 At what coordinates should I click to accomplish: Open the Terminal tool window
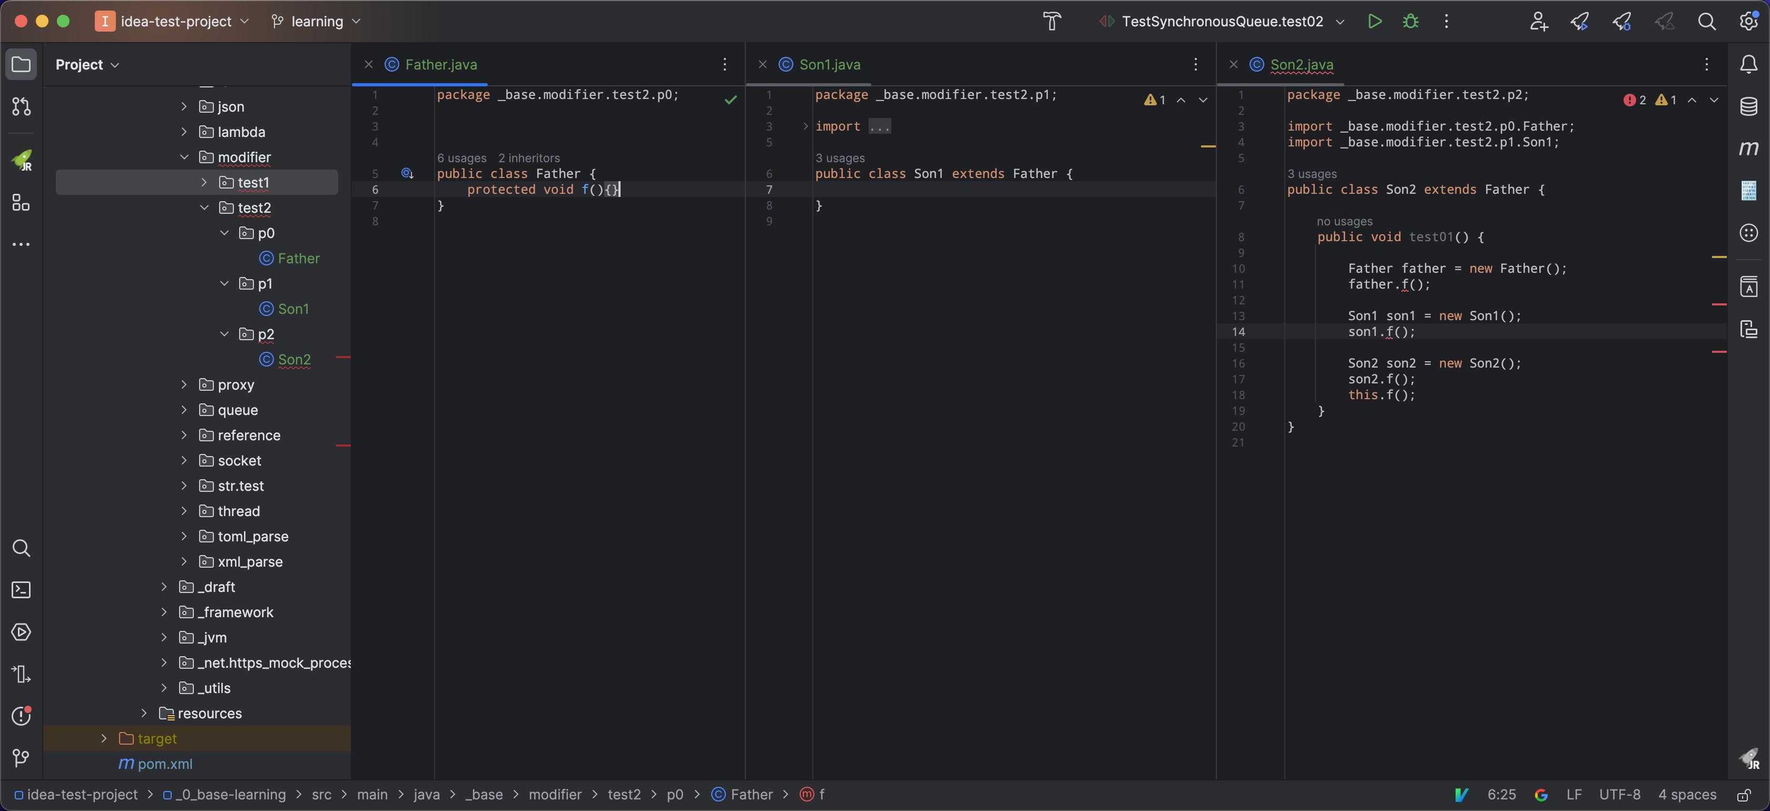click(x=21, y=590)
